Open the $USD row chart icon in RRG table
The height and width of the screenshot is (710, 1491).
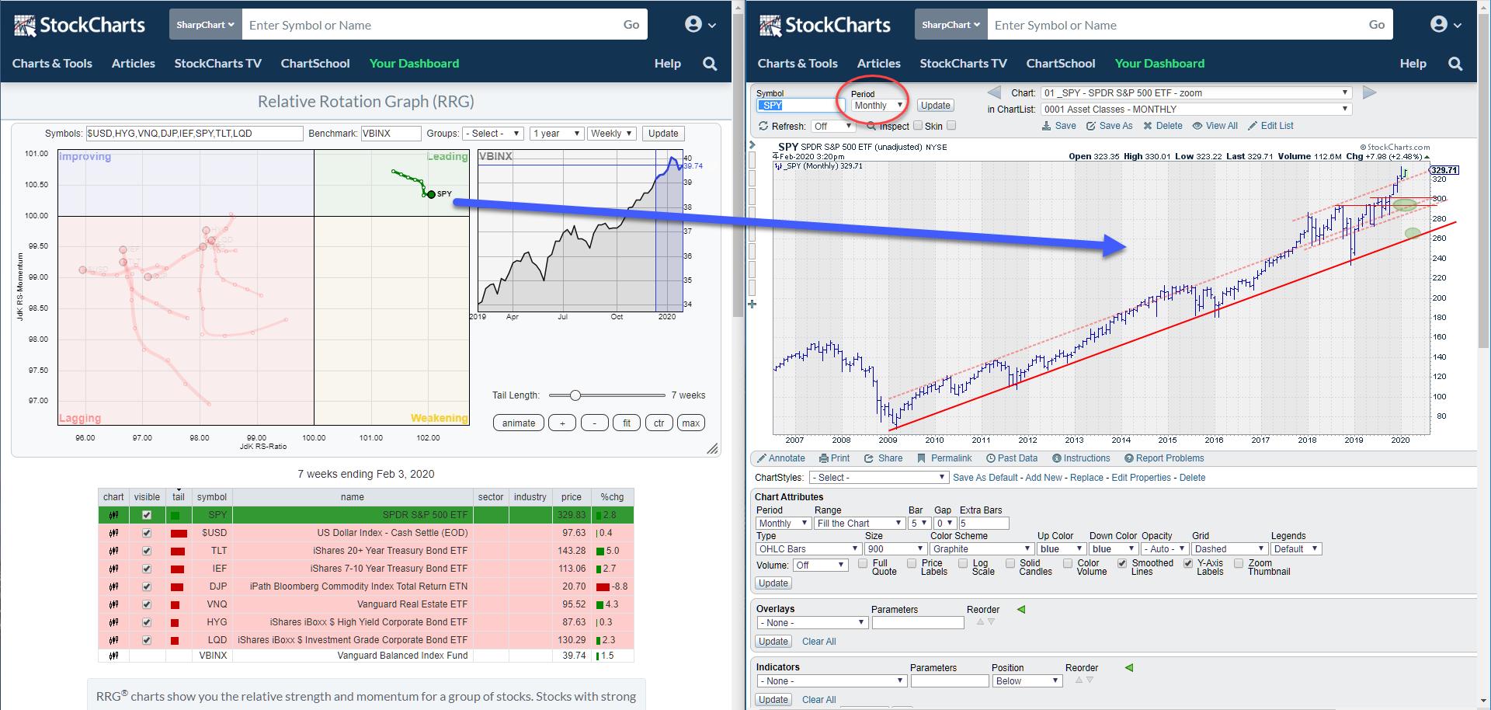[113, 533]
